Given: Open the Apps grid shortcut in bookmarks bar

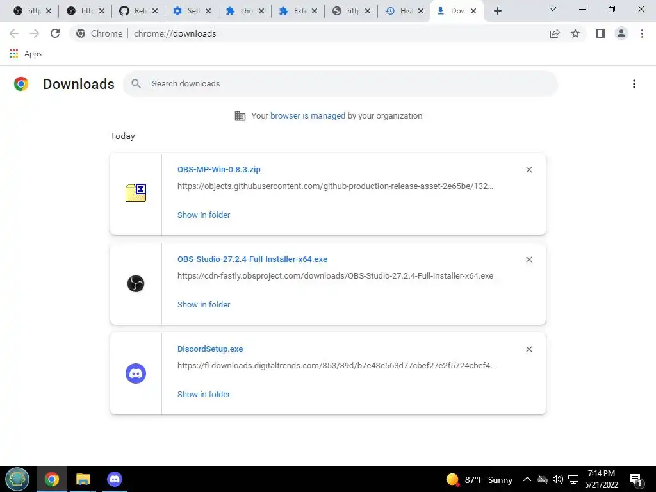Looking at the screenshot, I should (25, 54).
